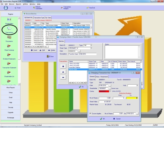
Task: Open the Utilities menu
Action: coord(26,4)
